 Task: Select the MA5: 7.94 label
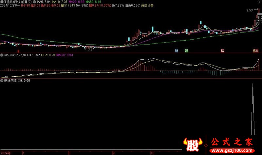tap(44, 2)
